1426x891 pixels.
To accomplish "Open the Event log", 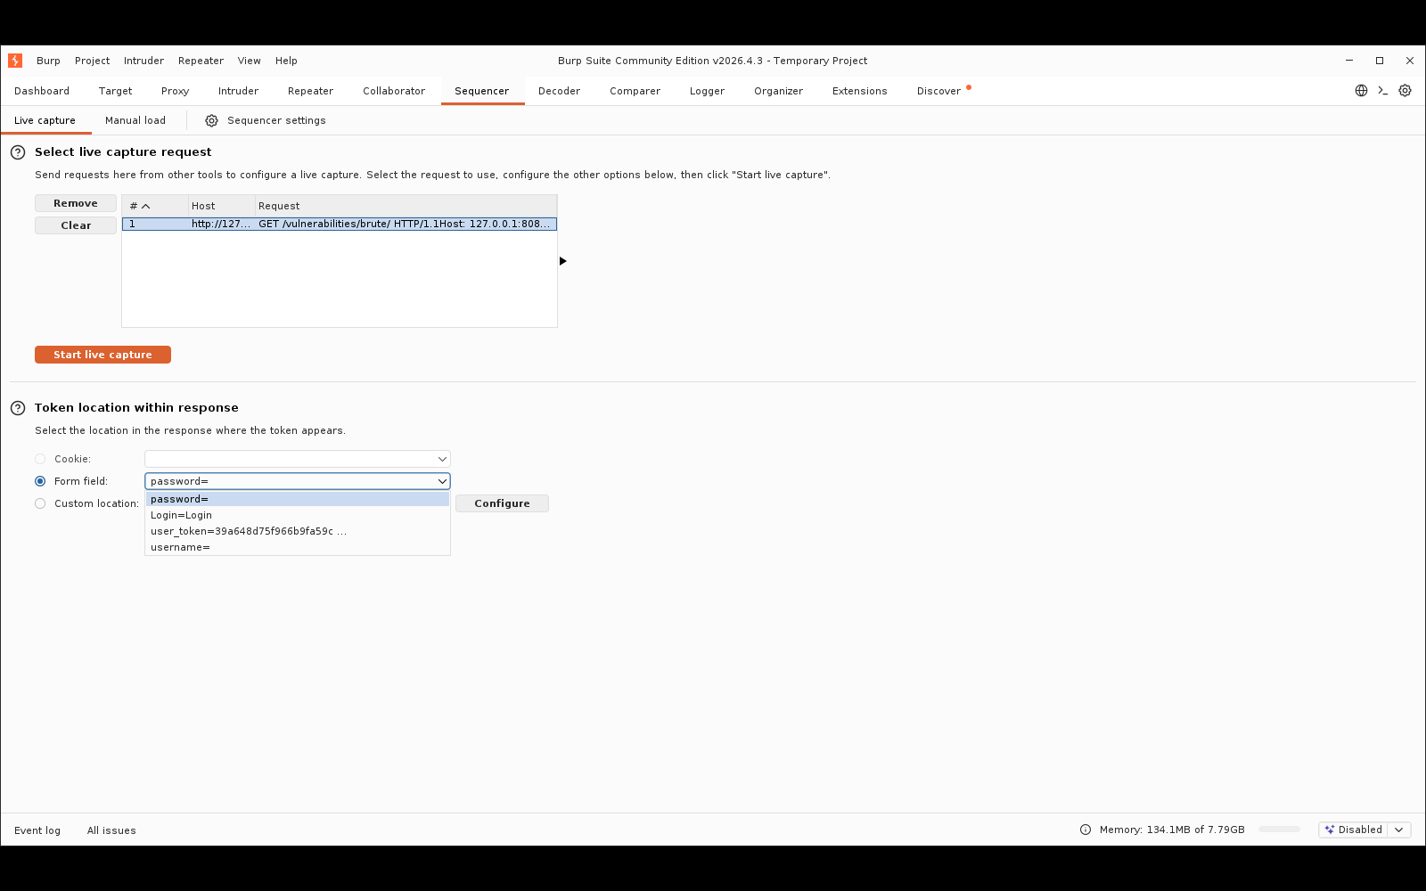I will pos(37,830).
